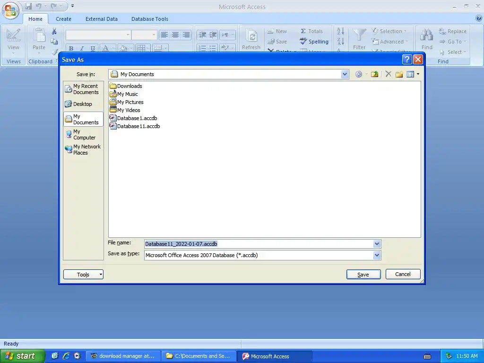The image size is (484, 363).
Task: Open the Access Help question icon
Action: (x=479, y=18)
